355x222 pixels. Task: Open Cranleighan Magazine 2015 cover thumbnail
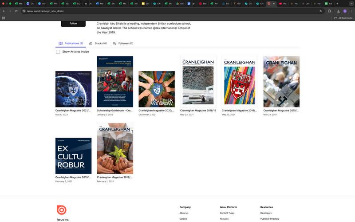pyautogui.click(x=281, y=82)
